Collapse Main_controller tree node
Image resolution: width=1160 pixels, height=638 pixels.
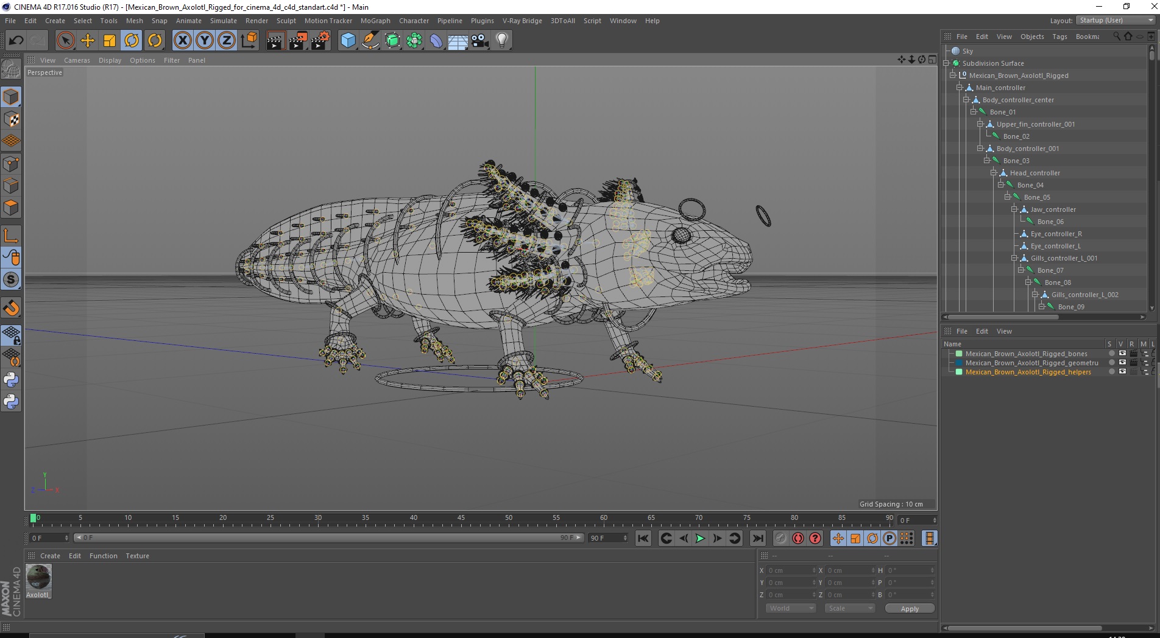[960, 88]
